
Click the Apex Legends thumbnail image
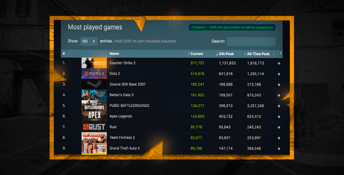coord(94,117)
